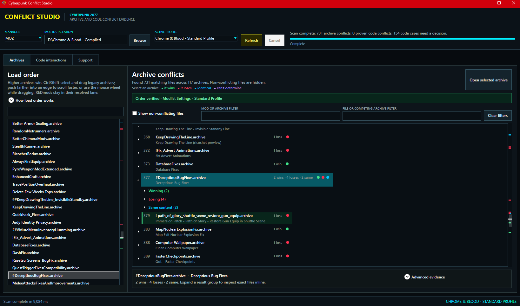
Task: Select Rasetsu_Screens_BugFix.archive in load order
Action: pos(63,260)
